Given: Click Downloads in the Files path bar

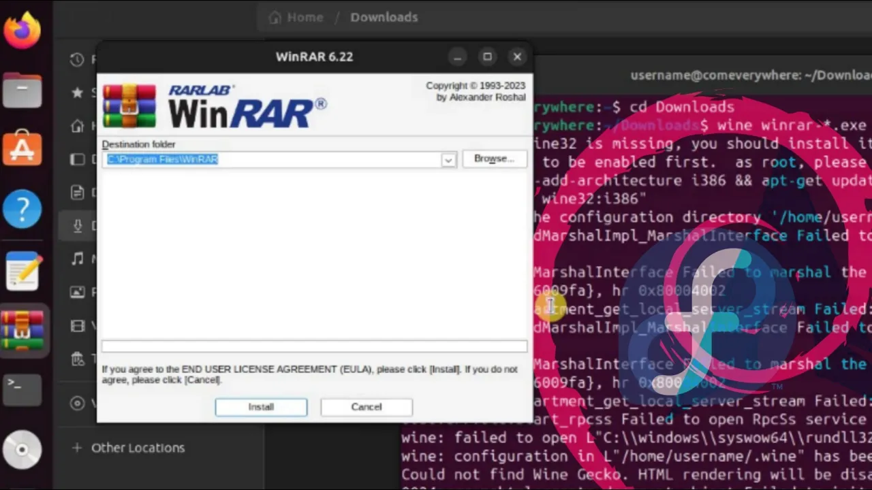Looking at the screenshot, I should [384, 17].
